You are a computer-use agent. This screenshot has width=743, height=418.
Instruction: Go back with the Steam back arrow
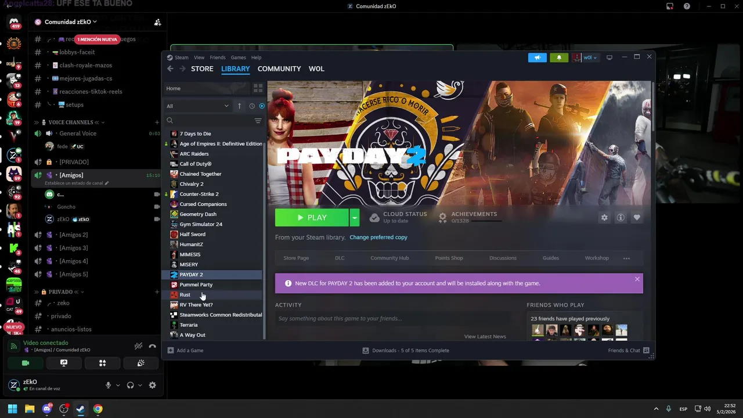pos(170,69)
